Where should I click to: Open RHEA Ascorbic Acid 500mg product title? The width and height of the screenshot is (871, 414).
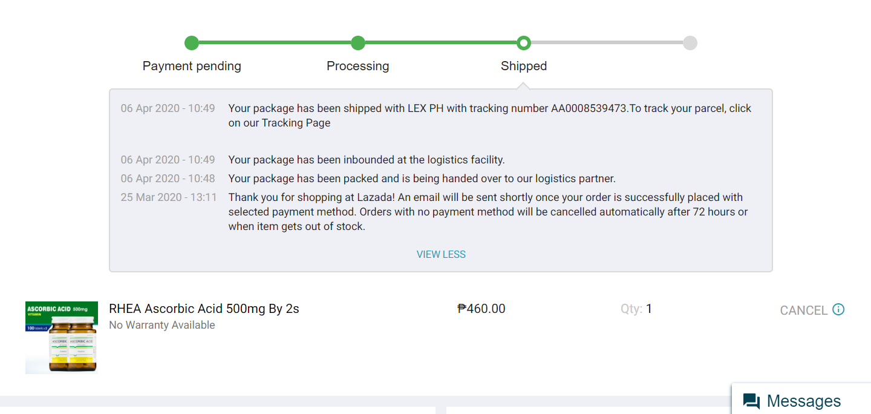204,309
